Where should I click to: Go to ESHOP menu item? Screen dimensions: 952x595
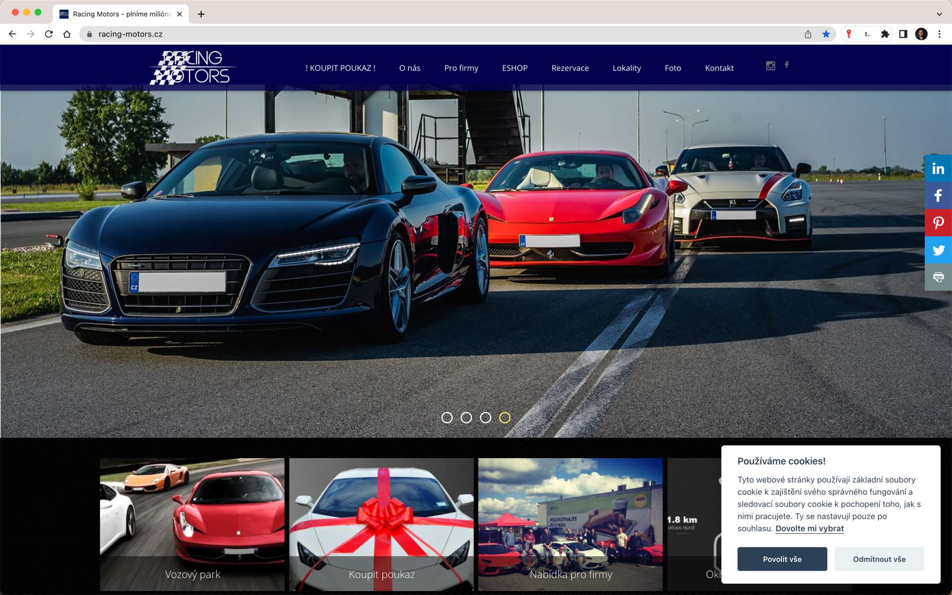[515, 68]
